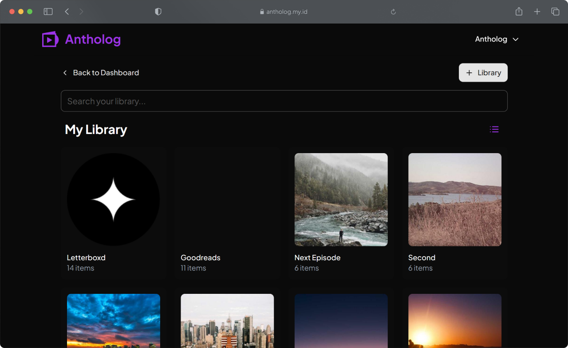Open the blue cloudy sunset thumbnail
The width and height of the screenshot is (568, 348).
[114, 321]
